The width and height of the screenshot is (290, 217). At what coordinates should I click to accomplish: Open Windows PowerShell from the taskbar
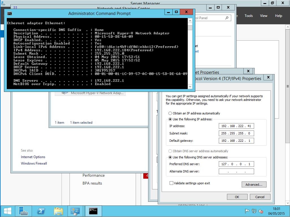(41, 211)
